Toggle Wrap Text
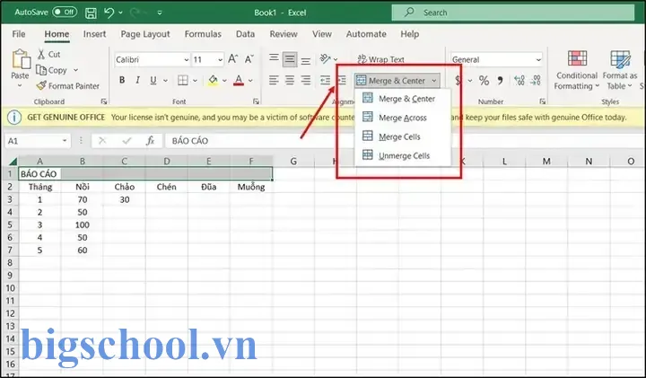 pyautogui.click(x=381, y=59)
